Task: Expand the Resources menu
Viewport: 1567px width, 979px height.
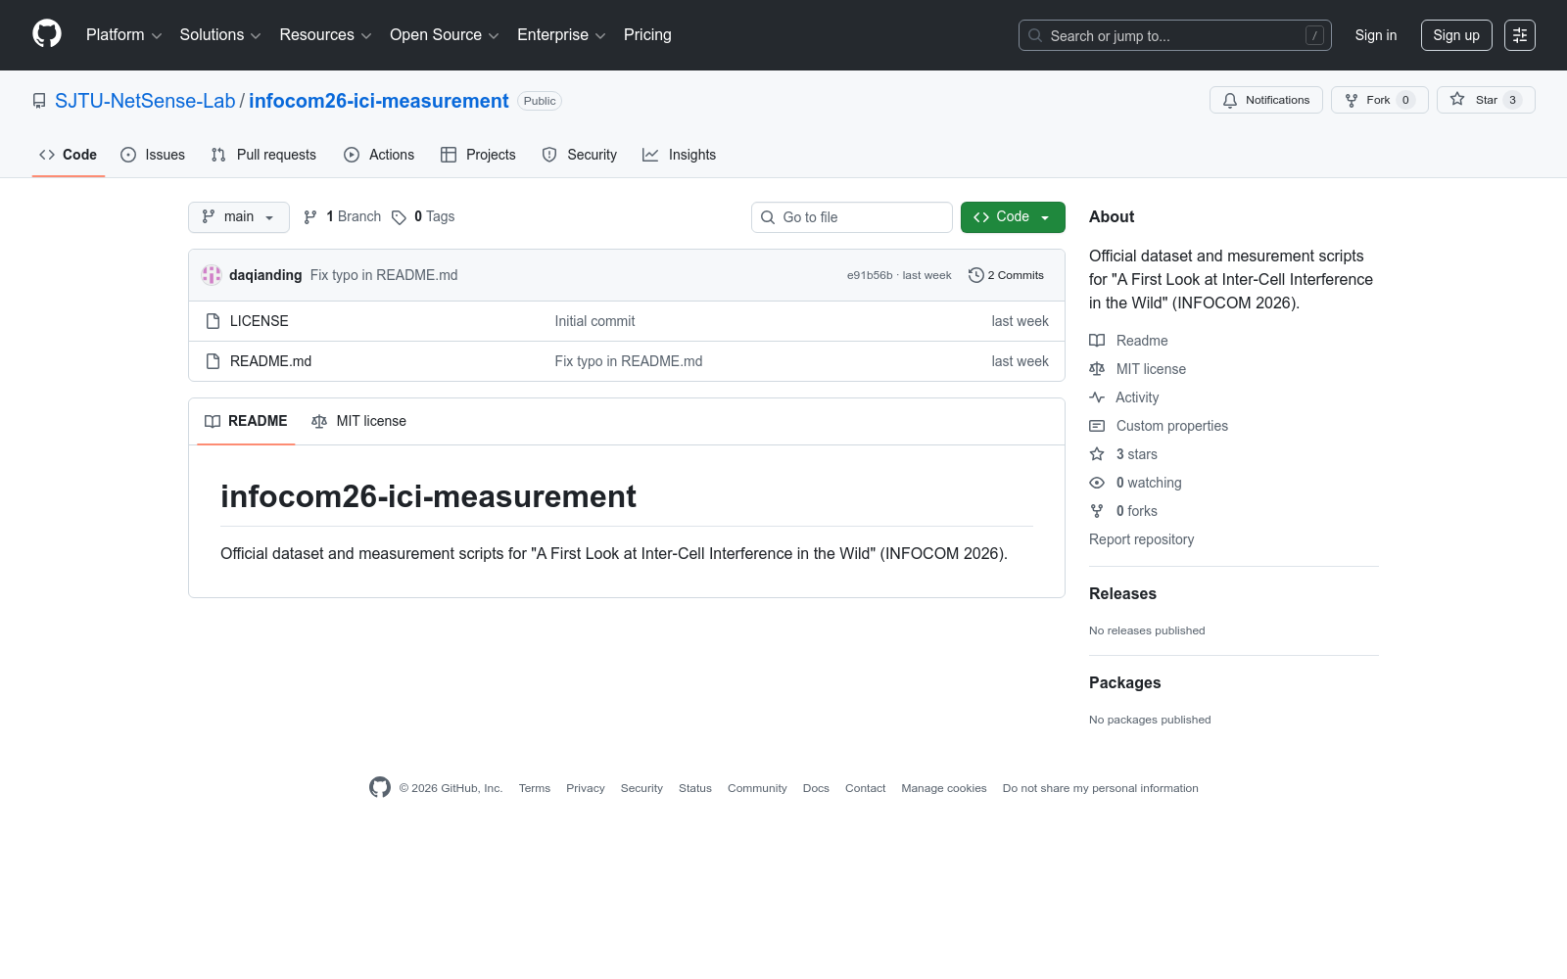Action: (x=325, y=35)
